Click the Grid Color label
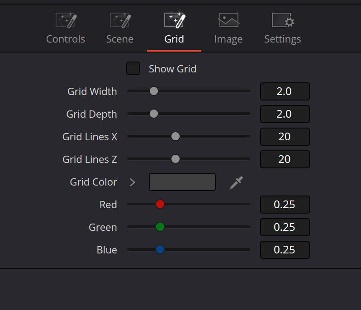 94,182
